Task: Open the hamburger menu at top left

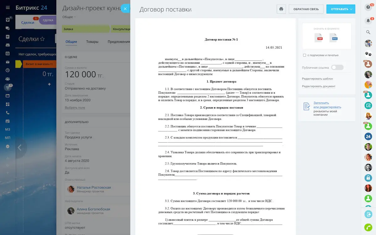Action: (8, 8)
